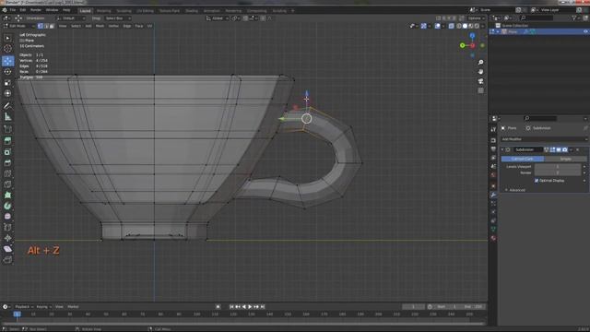Open the Material properties tab
590x332 pixels.
pyautogui.click(x=493, y=238)
